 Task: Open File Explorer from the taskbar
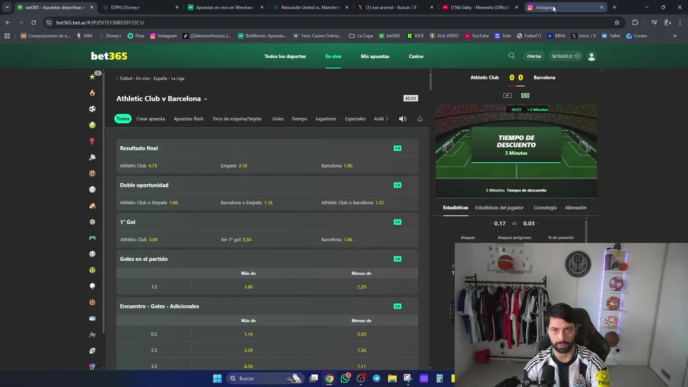pos(392,378)
